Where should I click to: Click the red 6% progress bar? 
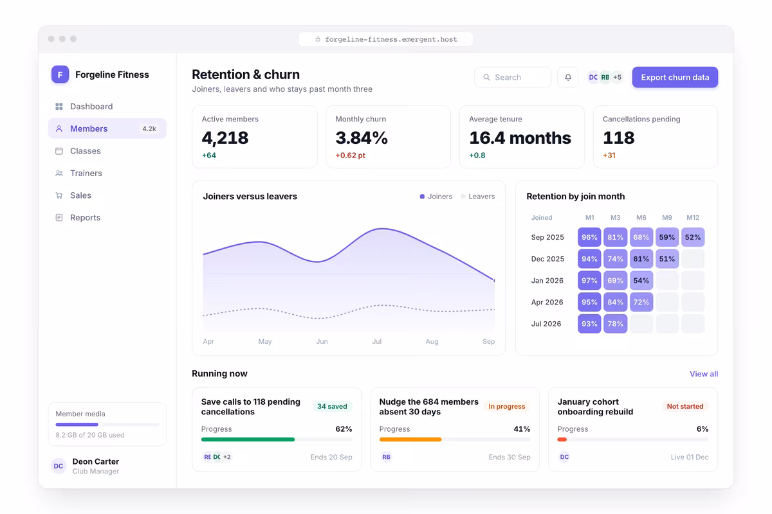pyautogui.click(x=562, y=439)
